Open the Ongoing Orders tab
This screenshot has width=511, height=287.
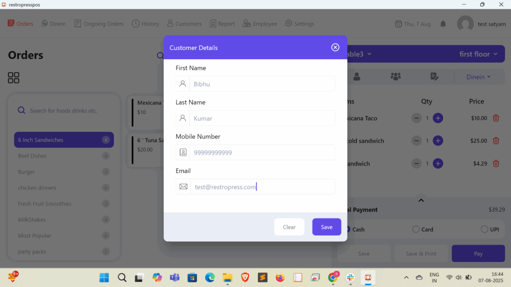[x=99, y=24]
